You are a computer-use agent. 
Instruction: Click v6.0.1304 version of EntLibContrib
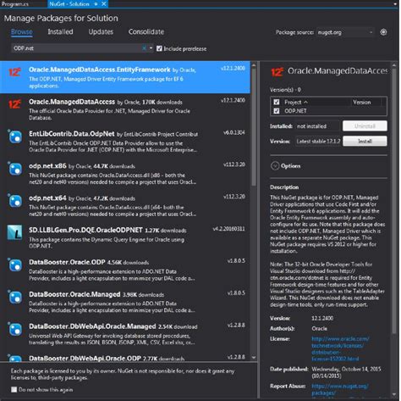coord(234,132)
